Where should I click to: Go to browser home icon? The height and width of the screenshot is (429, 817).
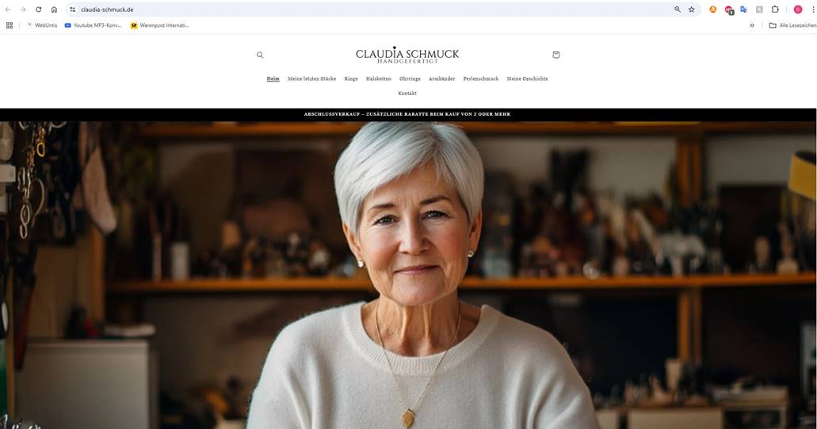[54, 10]
